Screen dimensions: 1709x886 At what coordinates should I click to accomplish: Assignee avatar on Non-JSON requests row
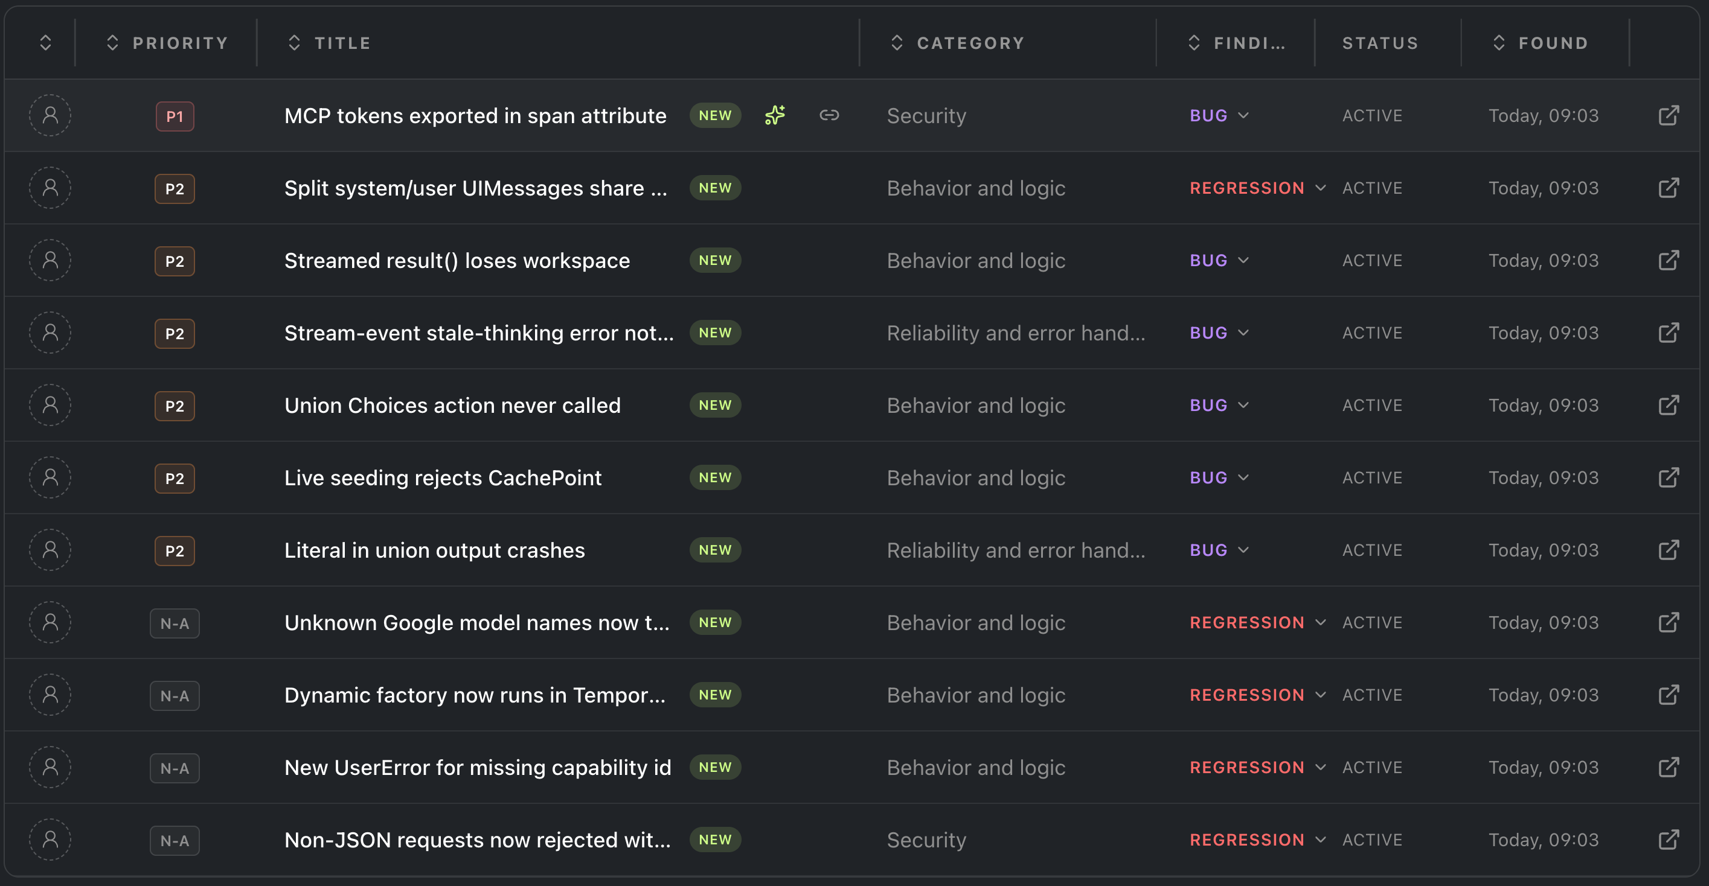coord(50,840)
